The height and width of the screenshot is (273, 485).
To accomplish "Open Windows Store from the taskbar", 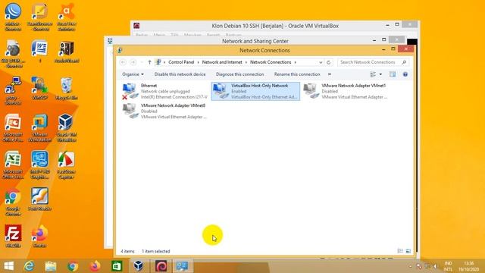I will click(x=117, y=266).
